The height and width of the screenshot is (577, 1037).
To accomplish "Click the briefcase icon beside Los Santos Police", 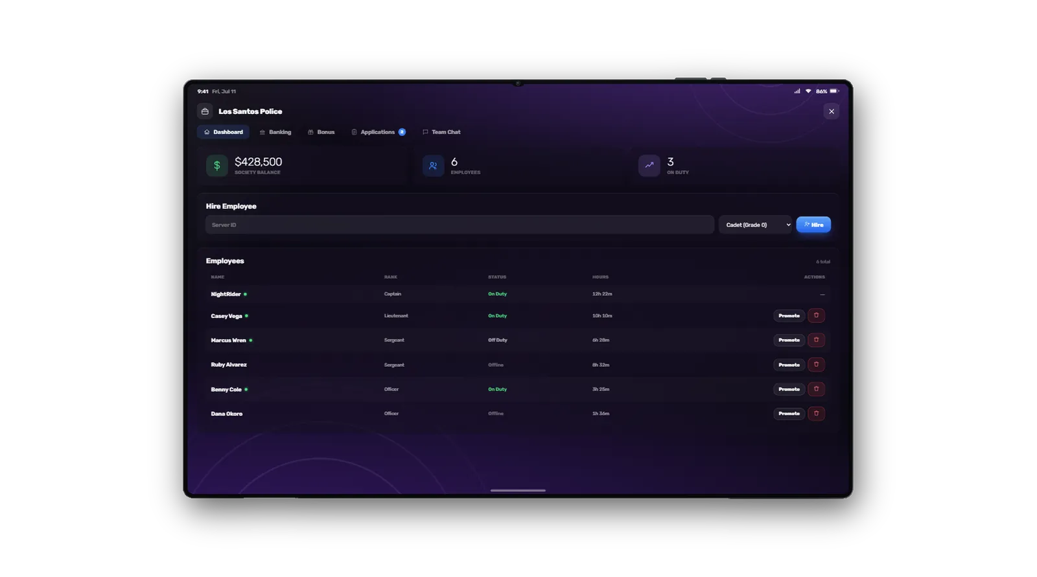I will click(205, 111).
